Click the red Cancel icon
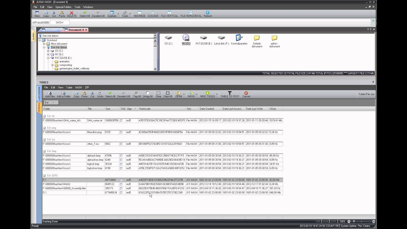Viewport: 407px width, 229px height. (x=246, y=94)
